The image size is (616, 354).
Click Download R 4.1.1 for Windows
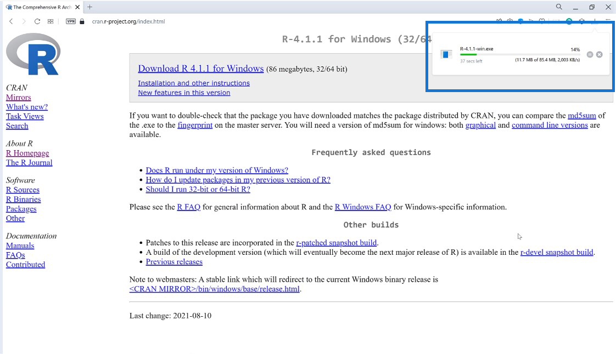pyautogui.click(x=201, y=68)
